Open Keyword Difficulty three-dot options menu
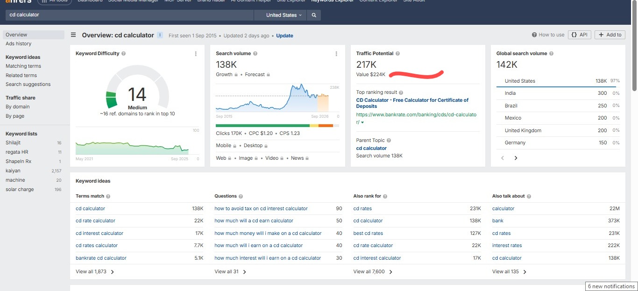The width and height of the screenshot is (638, 291). click(196, 54)
